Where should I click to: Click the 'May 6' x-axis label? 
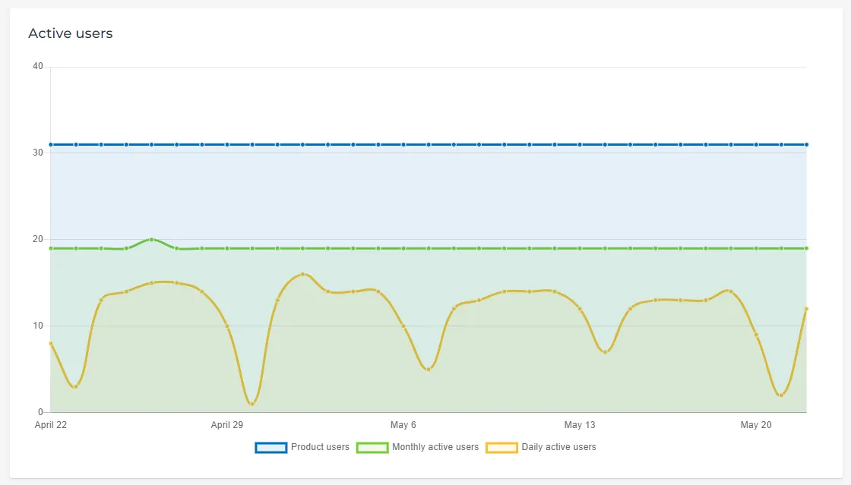click(403, 425)
